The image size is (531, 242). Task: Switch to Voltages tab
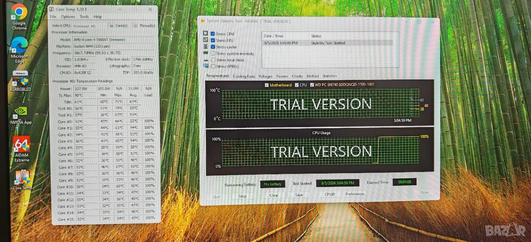pos(265,76)
